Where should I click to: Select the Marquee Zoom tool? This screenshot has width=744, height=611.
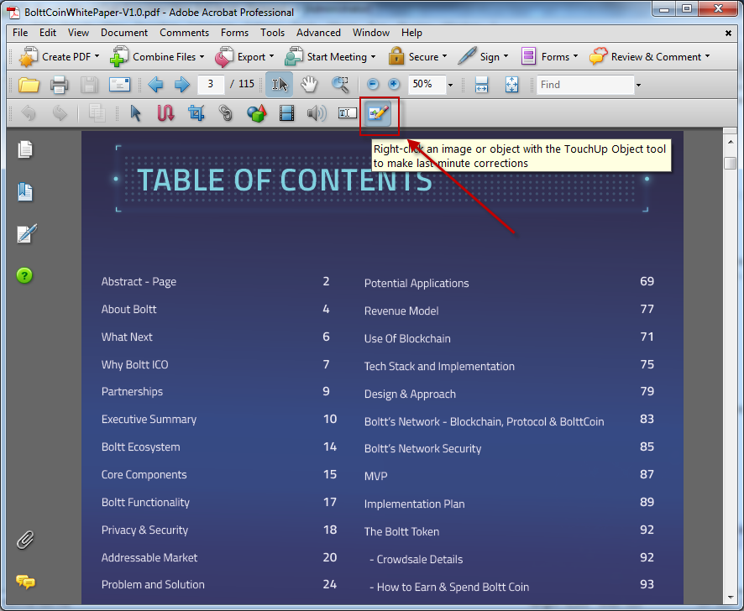tap(340, 85)
